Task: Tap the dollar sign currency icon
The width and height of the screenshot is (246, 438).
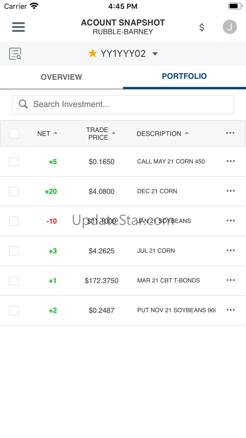Action: (202, 27)
